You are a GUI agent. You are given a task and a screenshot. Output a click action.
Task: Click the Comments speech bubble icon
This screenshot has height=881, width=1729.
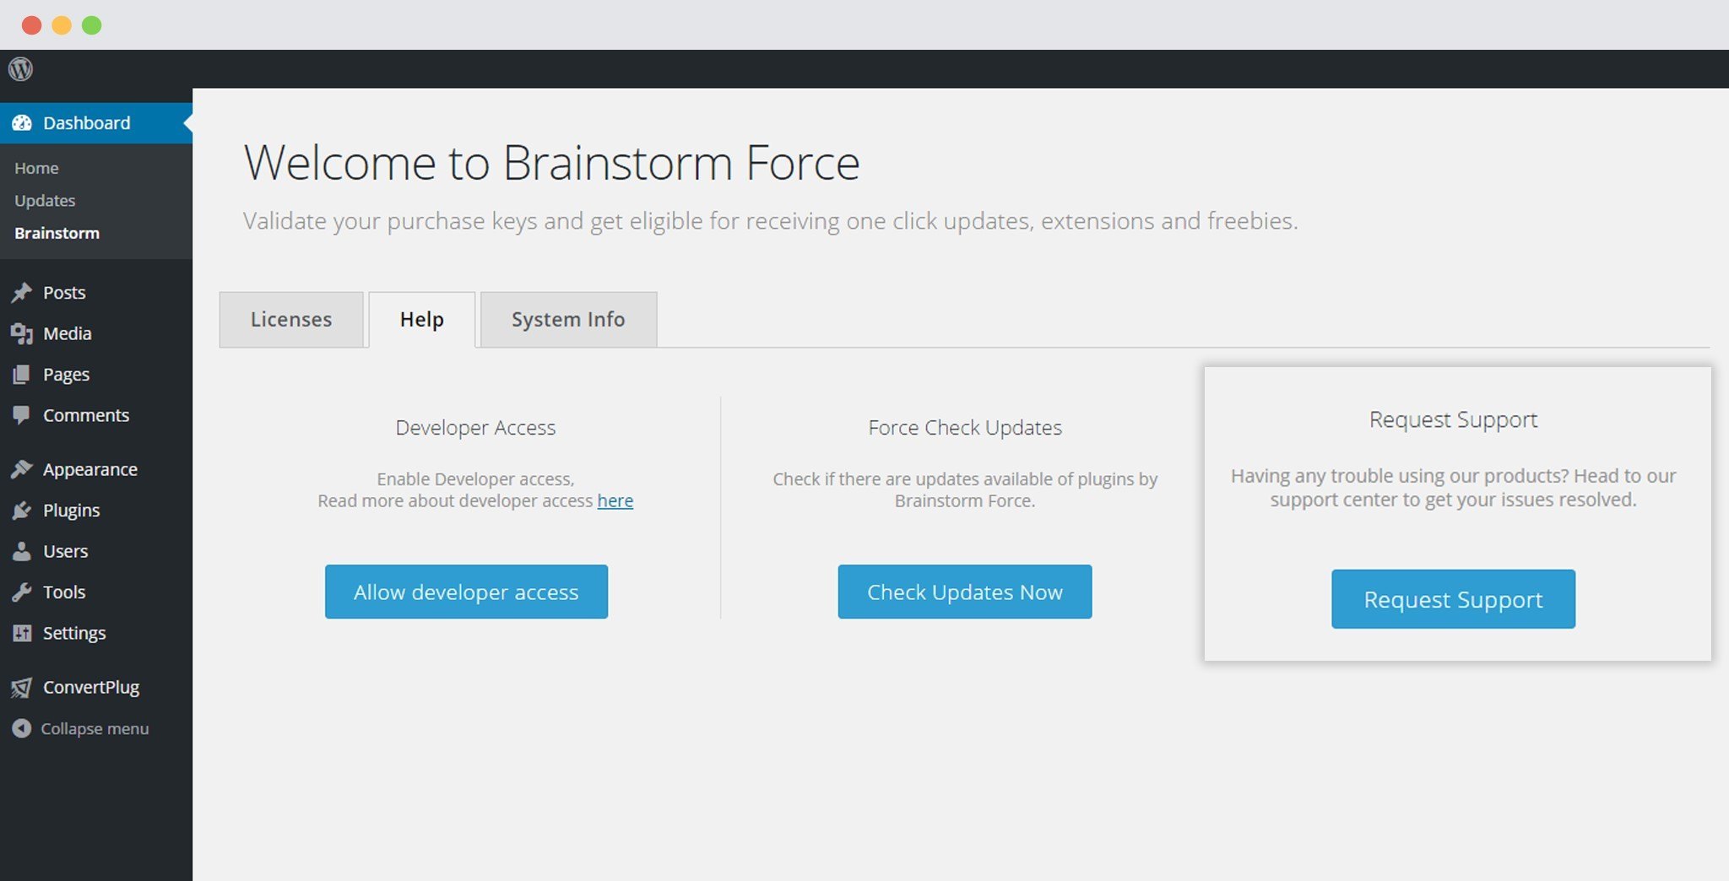22,415
